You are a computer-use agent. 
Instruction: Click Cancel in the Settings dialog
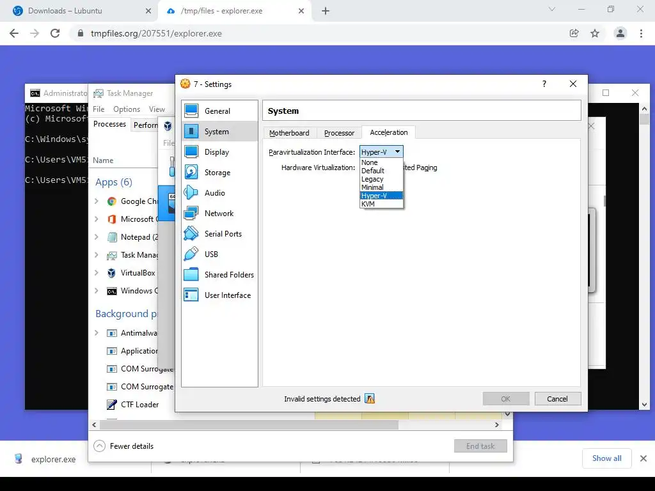click(558, 399)
